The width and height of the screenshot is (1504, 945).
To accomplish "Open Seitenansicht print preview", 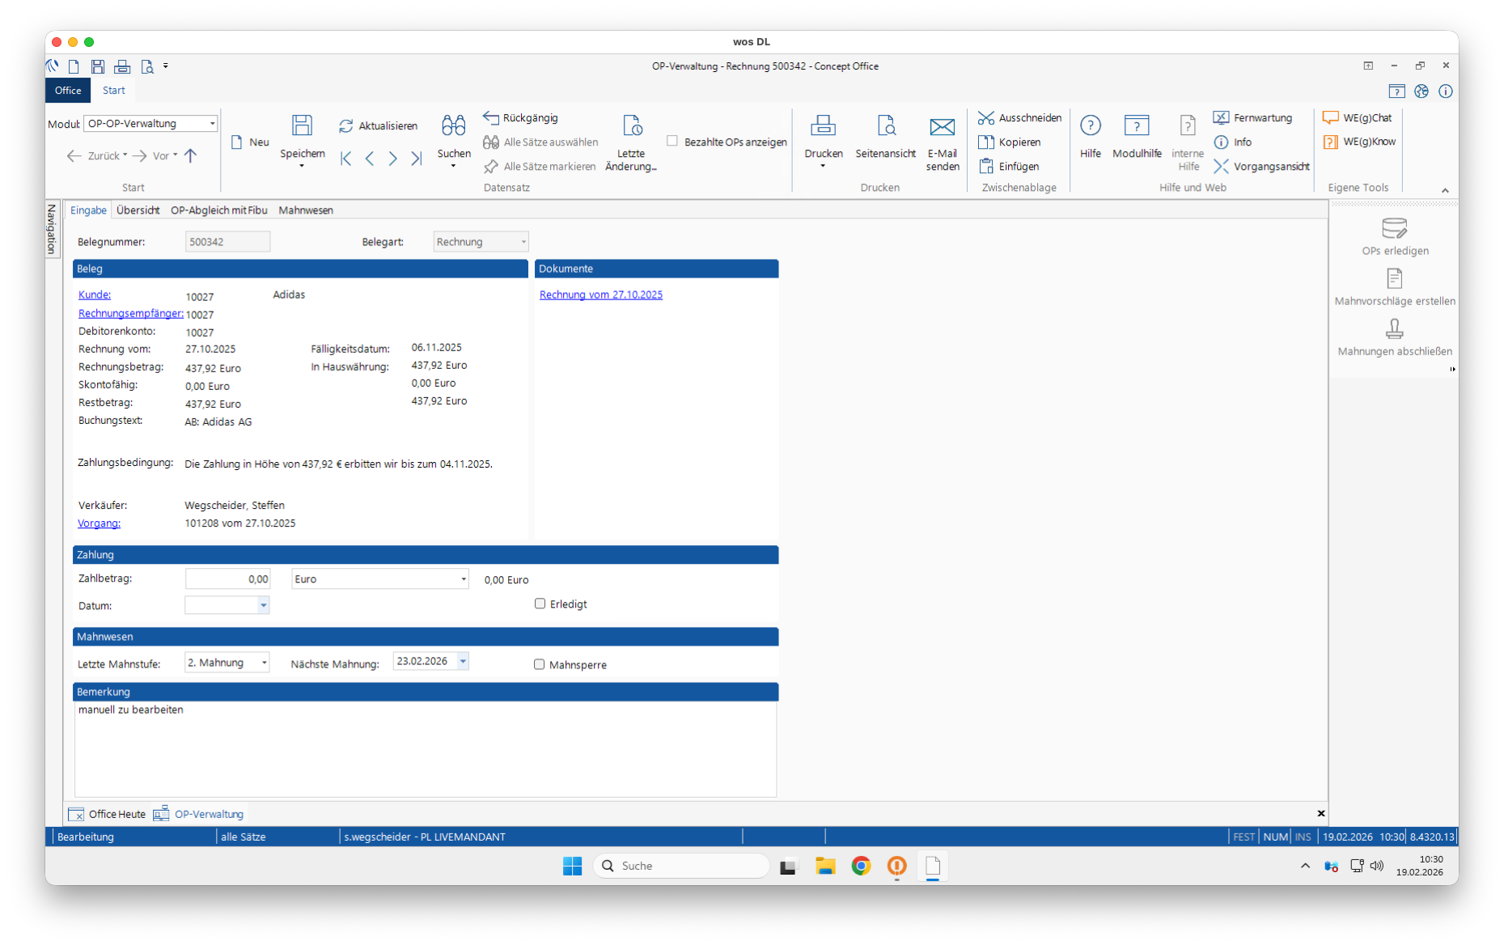I will [885, 125].
